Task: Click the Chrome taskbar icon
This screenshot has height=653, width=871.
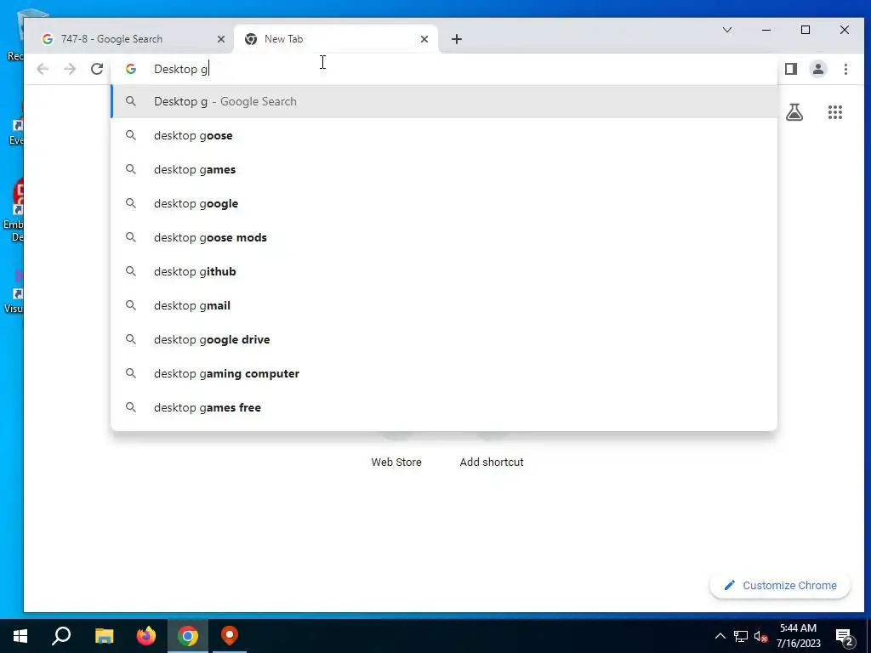Action: coord(188,636)
